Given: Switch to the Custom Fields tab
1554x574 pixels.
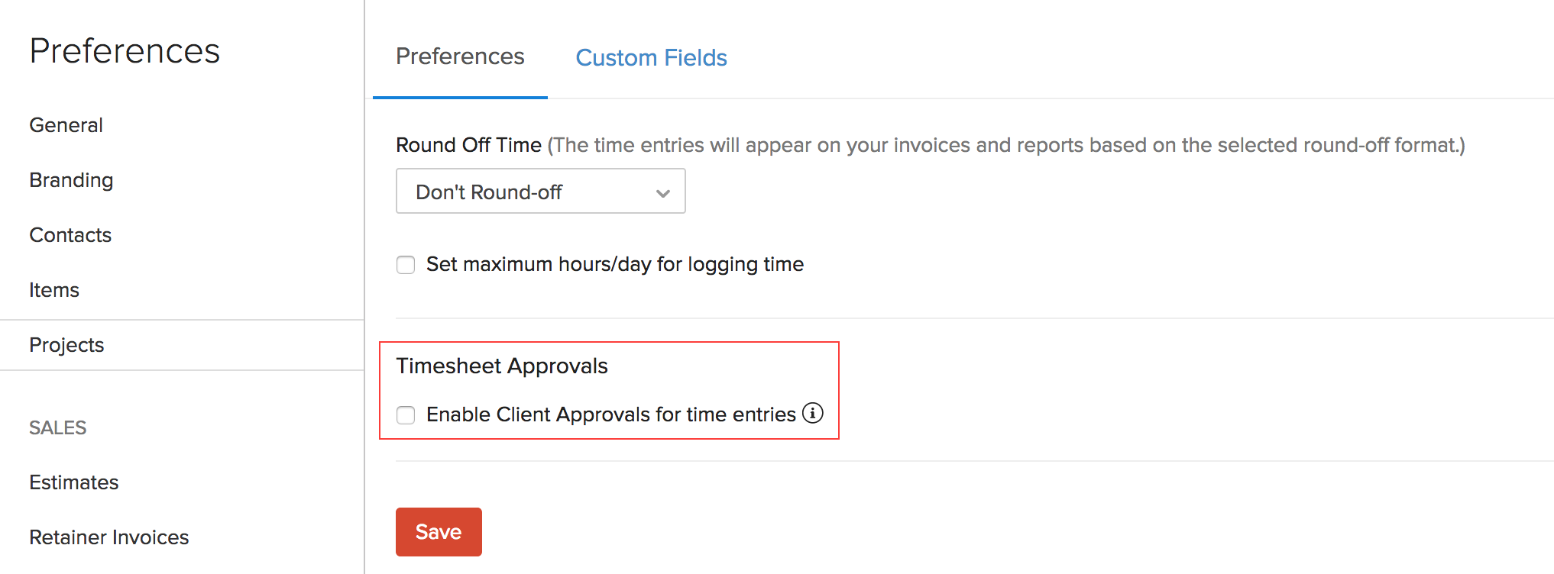Looking at the screenshot, I should (x=651, y=57).
